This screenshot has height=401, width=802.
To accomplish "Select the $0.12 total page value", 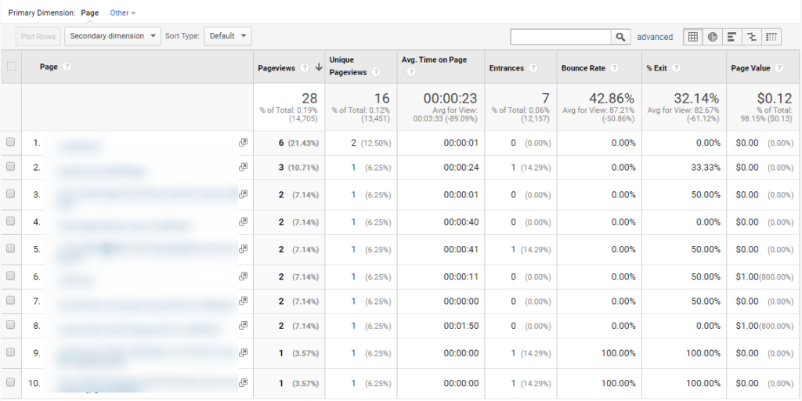I will [774, 98].
